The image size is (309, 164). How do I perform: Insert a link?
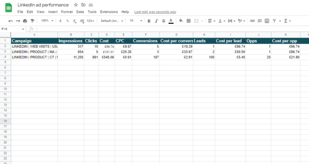coord(252,21)
